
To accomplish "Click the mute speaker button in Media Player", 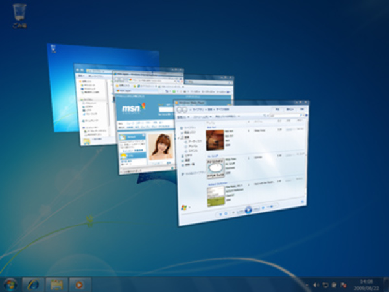I will pos(264,208).
